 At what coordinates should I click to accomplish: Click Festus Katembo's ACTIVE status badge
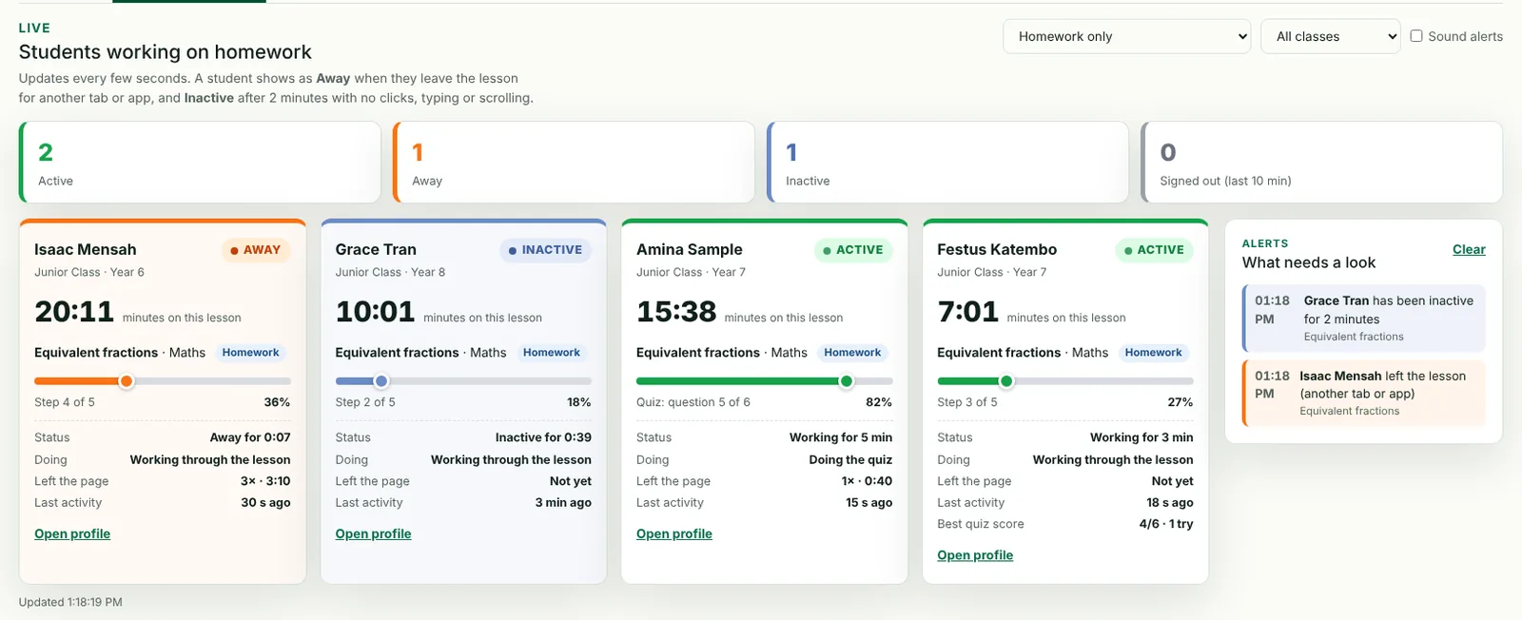coord(1154,250)
